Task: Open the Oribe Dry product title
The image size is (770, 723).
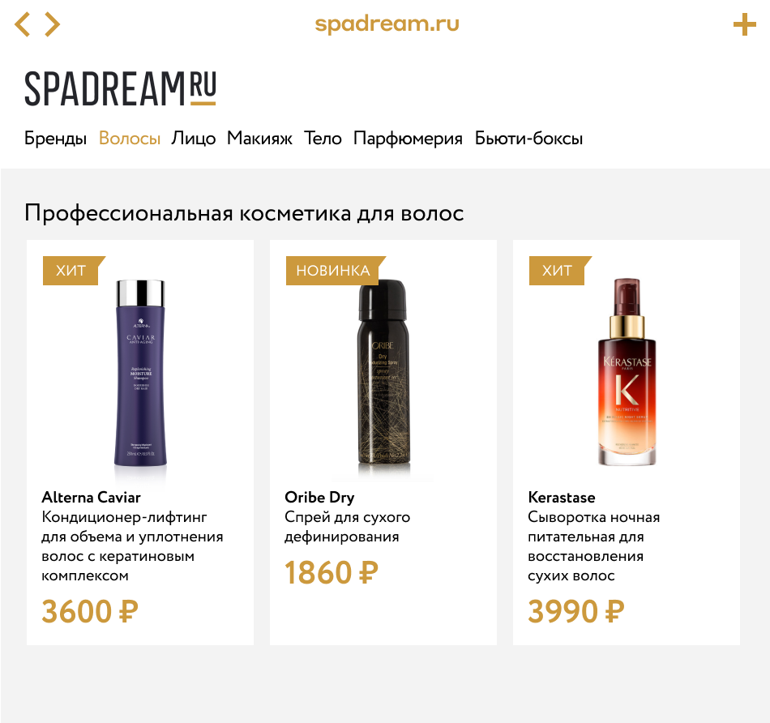Action: pos(319,498)
